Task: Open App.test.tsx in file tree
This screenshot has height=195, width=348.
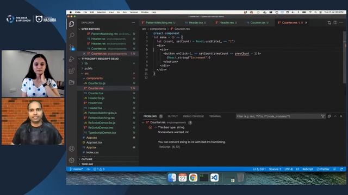Action: (94, 142)
